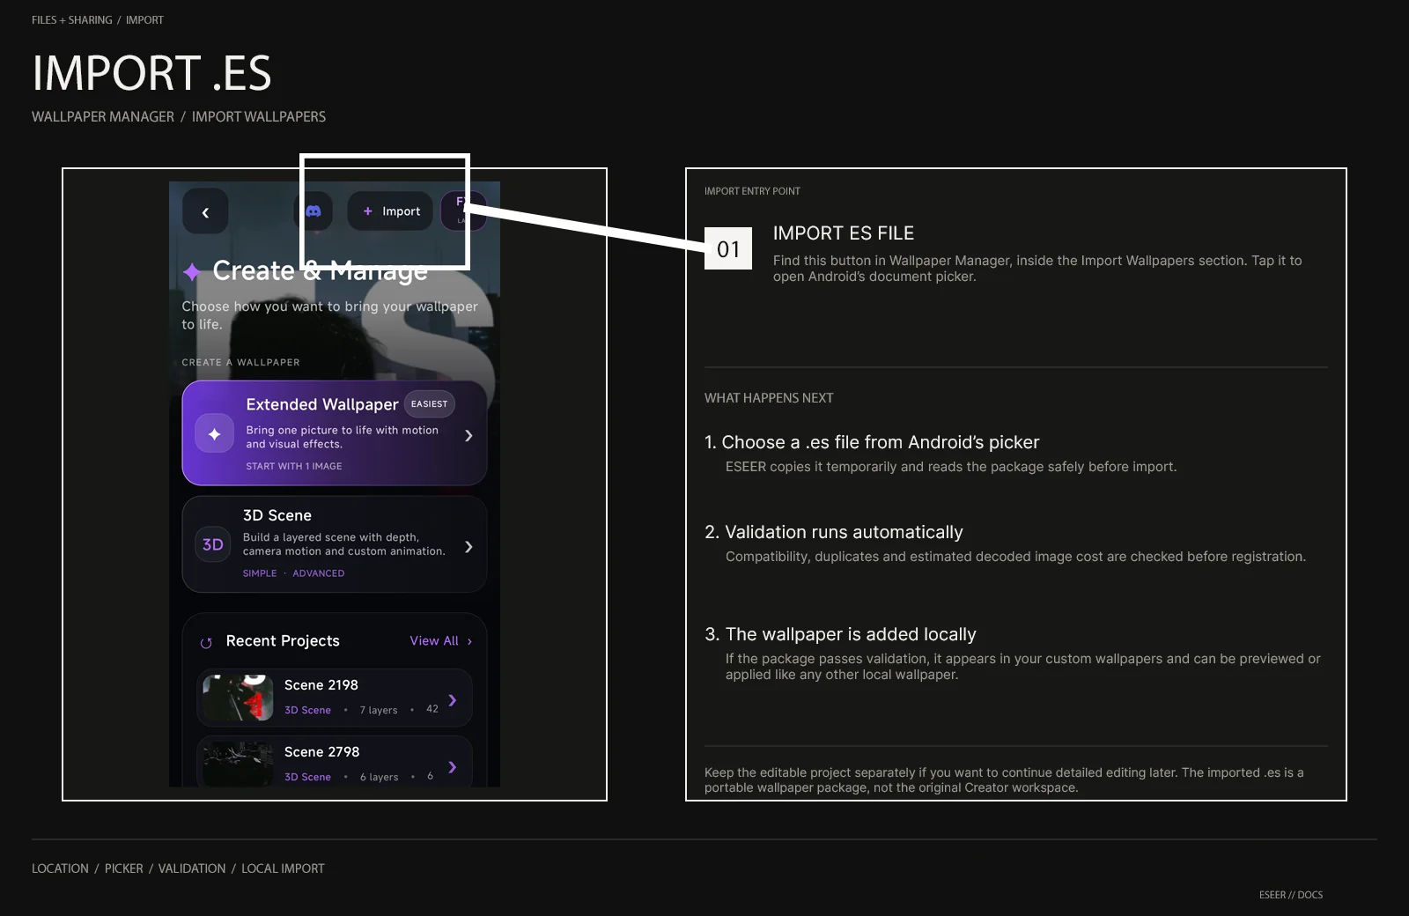Click the IMPORT ES FILE heading

click(844, 233)
